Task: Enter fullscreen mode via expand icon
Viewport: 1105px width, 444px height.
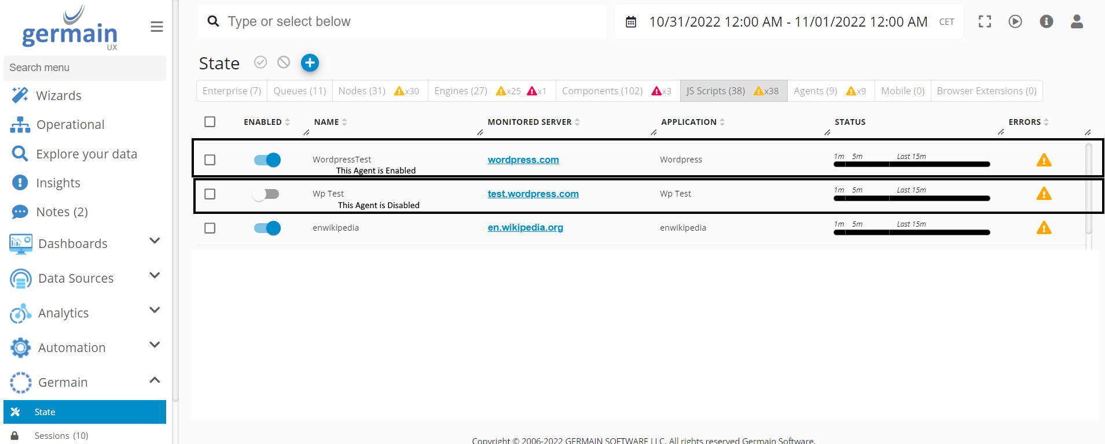Action: [x=985, y=21]
